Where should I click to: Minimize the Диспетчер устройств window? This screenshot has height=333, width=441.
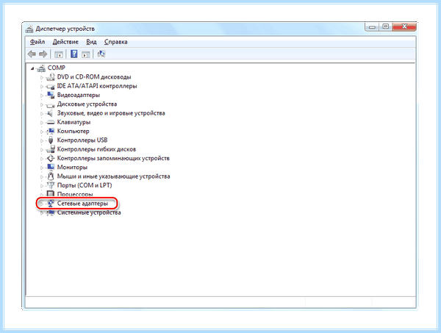coord(373,27)
